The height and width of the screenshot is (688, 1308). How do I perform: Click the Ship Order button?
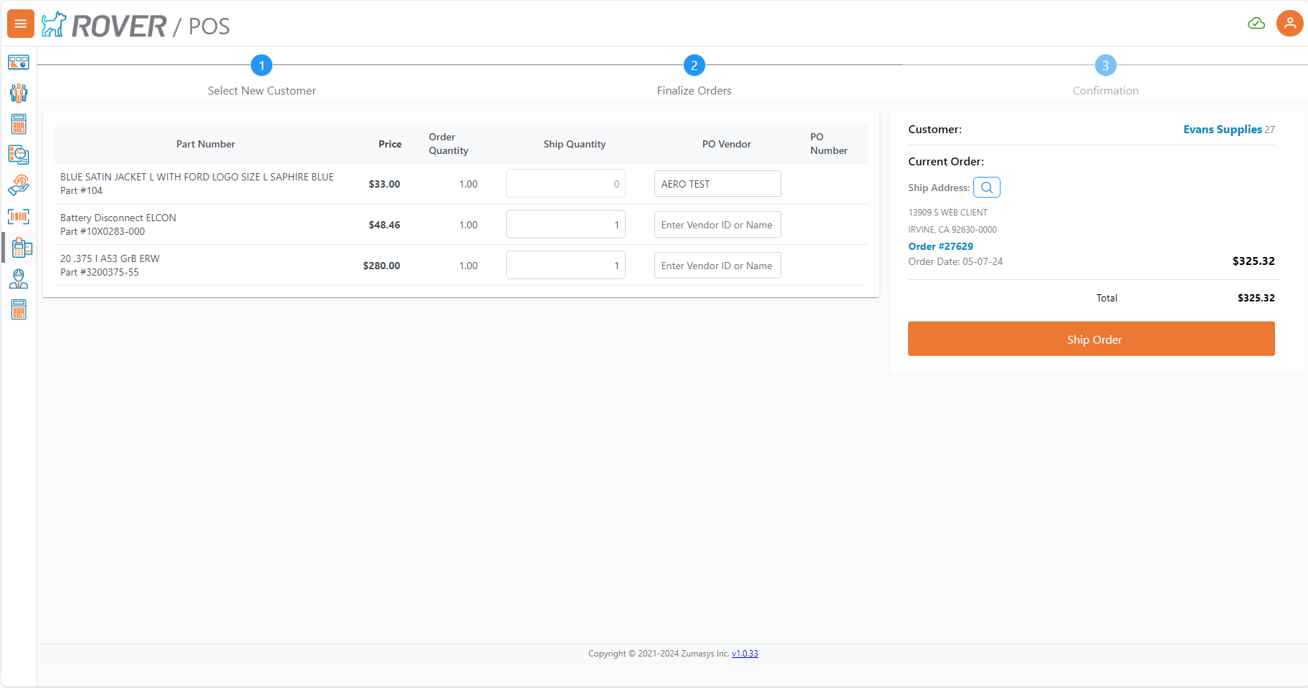[1091, 339]
